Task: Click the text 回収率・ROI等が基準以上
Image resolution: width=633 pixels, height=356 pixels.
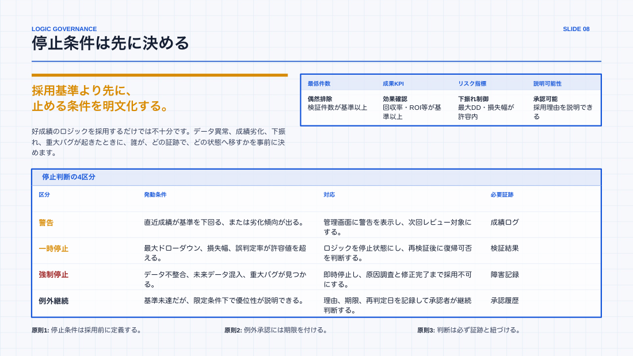Action: pyautogui.click(x=412, y=112)
